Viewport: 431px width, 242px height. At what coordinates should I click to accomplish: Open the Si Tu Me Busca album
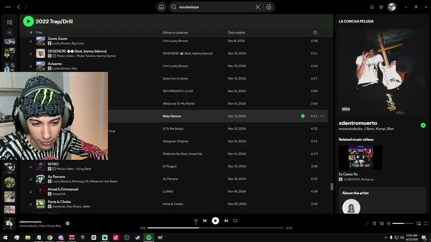[x=173, y=129]
